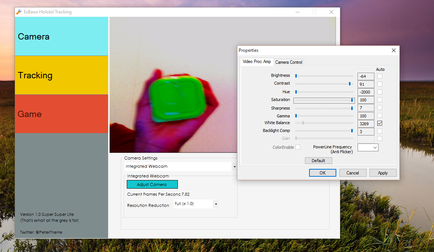Click the Default button

(318, 160)
